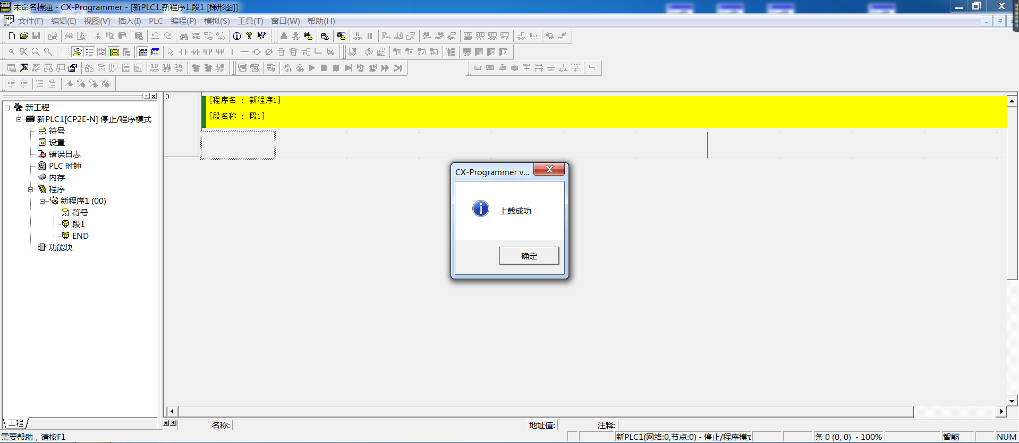The width and height of the screenshot is (1019, 443).
Task: Insert a new vertical line
Action: (232, 52)
